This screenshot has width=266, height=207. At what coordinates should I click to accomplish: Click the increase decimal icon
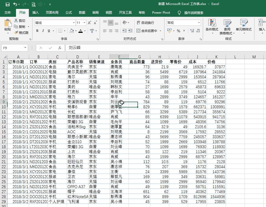click(x=192, y=31)
